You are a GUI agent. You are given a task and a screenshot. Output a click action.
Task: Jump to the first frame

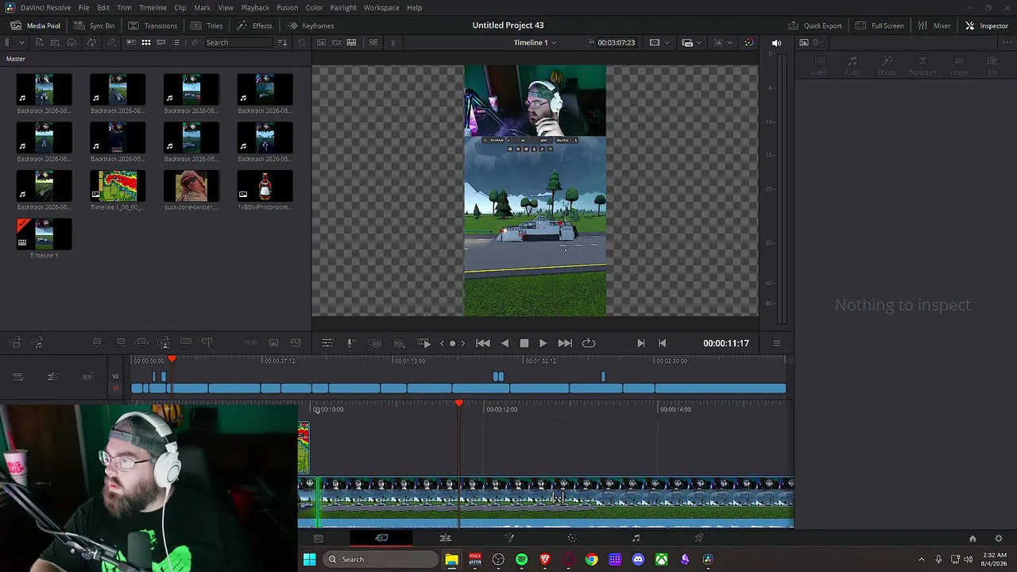tap(483, 343)
